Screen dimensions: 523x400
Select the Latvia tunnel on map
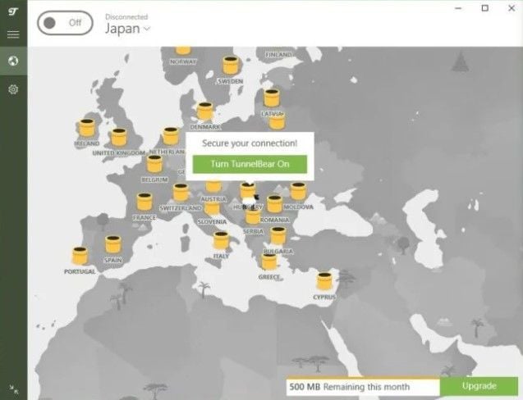tap(272, 98)
